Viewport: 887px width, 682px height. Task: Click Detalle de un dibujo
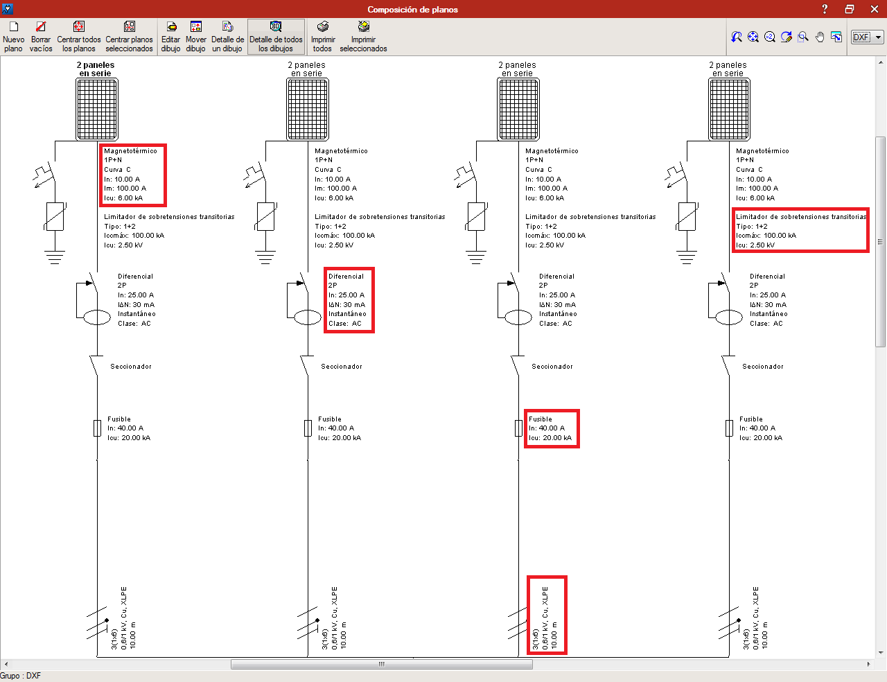coord(227,37)
